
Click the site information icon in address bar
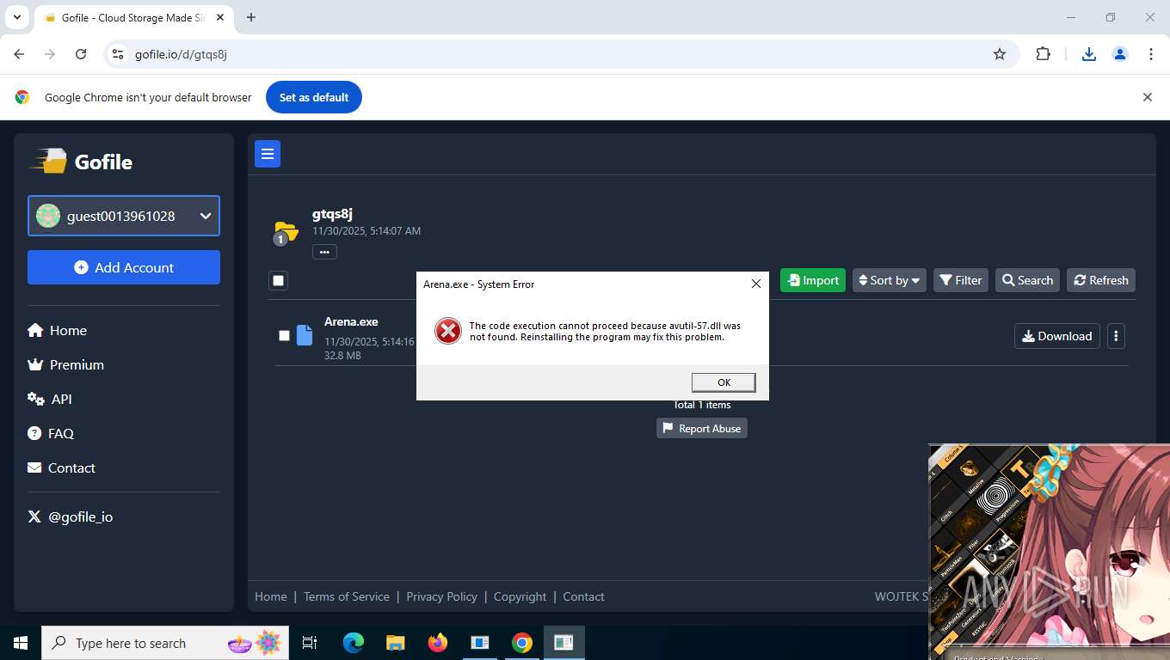point(119,54)
